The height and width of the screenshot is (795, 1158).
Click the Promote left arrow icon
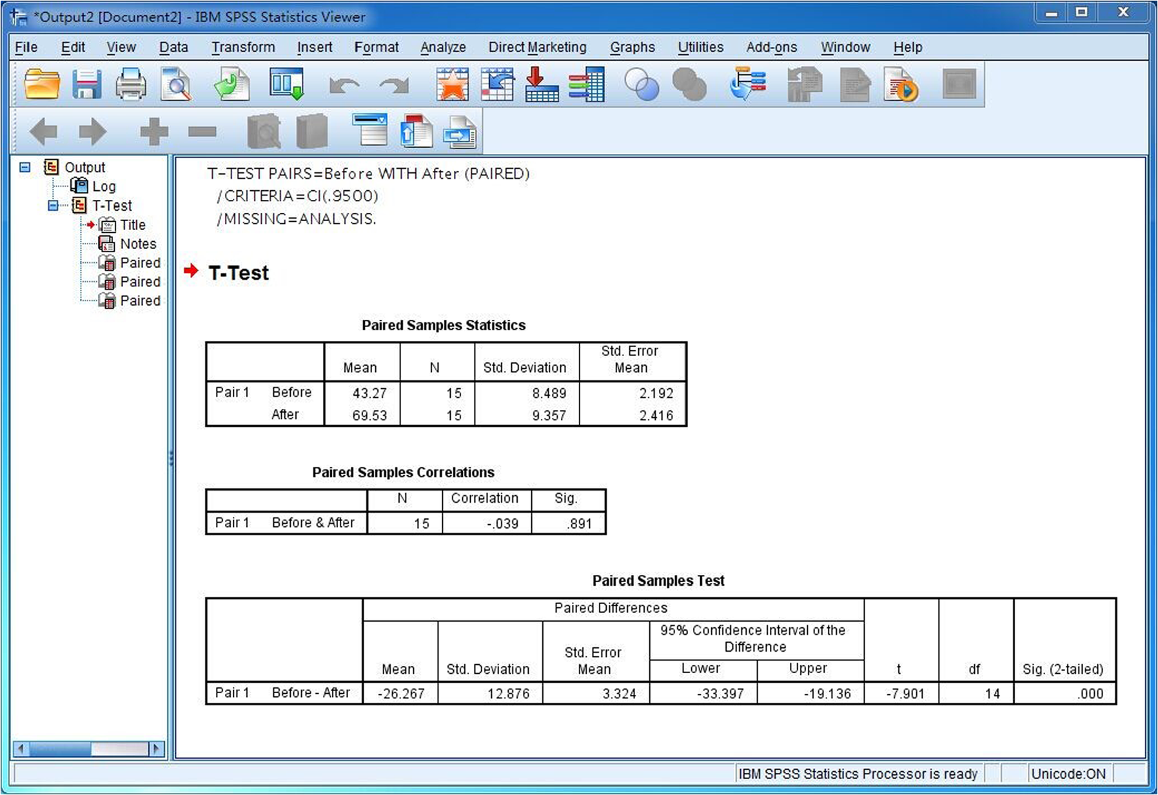point(44,132)
